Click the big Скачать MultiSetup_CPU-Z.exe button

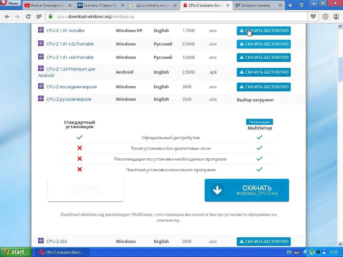coord(247,190)
